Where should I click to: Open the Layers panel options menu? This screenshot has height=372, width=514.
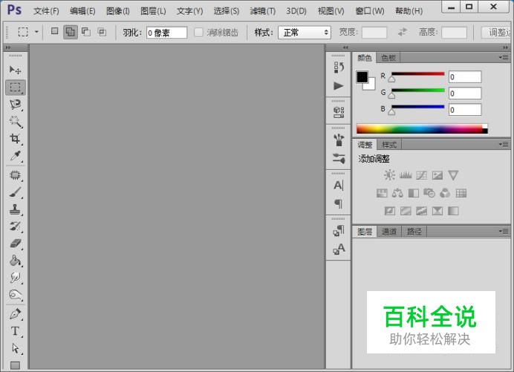click(x=504, y=232)
